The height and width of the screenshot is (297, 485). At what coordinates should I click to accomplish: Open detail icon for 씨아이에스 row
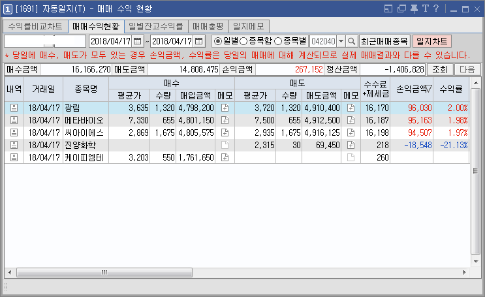pyautogui.click(x=14, y=133)
